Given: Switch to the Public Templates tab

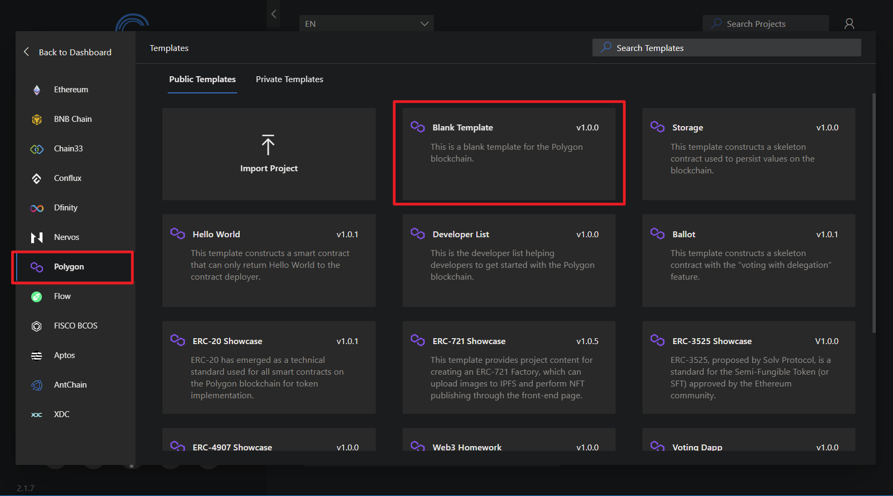Looking at the screenshot, I should coord(202,79).
